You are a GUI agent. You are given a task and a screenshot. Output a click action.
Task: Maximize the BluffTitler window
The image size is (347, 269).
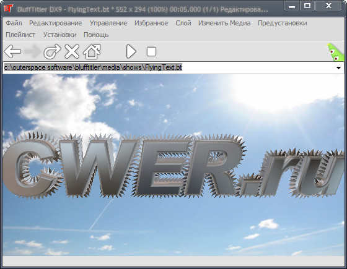[307, 6]
